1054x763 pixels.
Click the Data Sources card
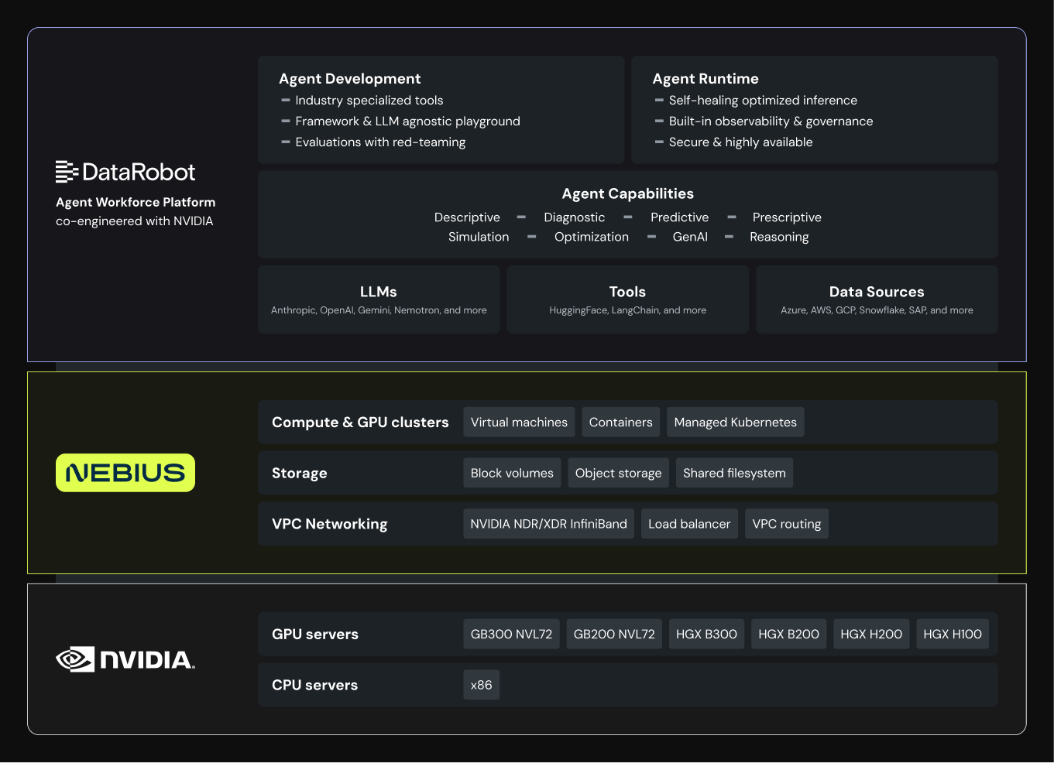point(877,299)
